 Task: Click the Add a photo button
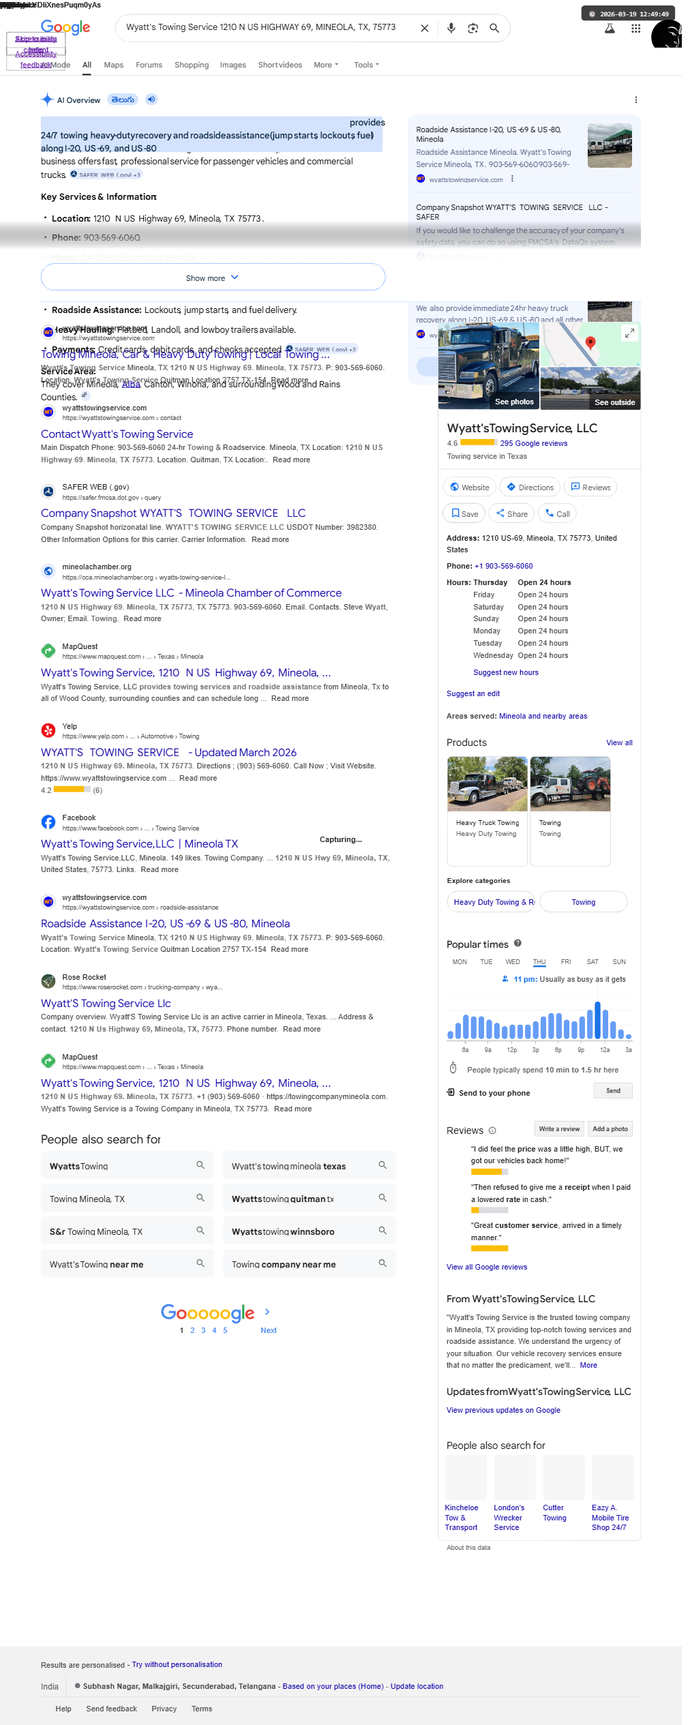tap(610, 1128)
